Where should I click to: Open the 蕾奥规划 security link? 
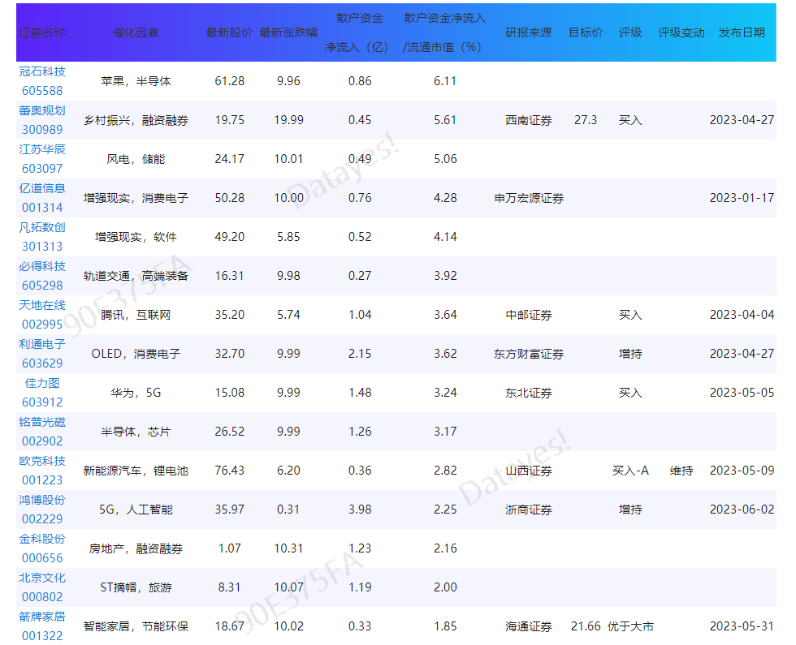[x=42, y=110]
